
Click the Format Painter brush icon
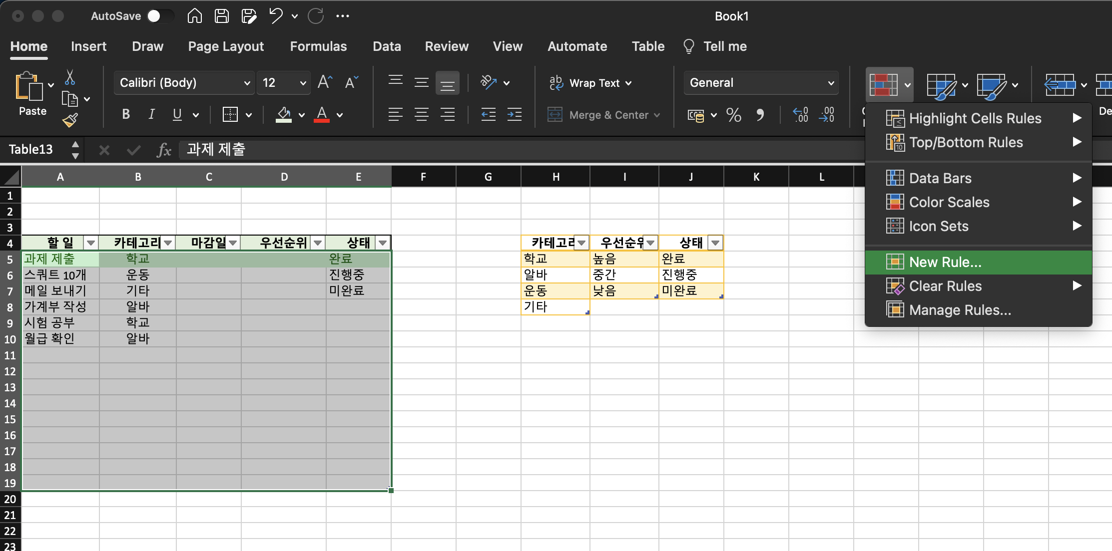(70, 120)
